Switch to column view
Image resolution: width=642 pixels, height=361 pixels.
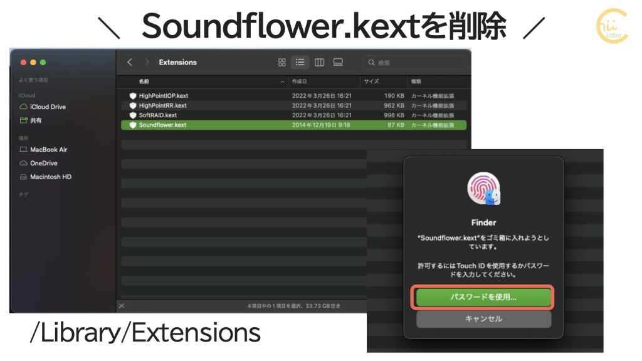coord(320,62)
